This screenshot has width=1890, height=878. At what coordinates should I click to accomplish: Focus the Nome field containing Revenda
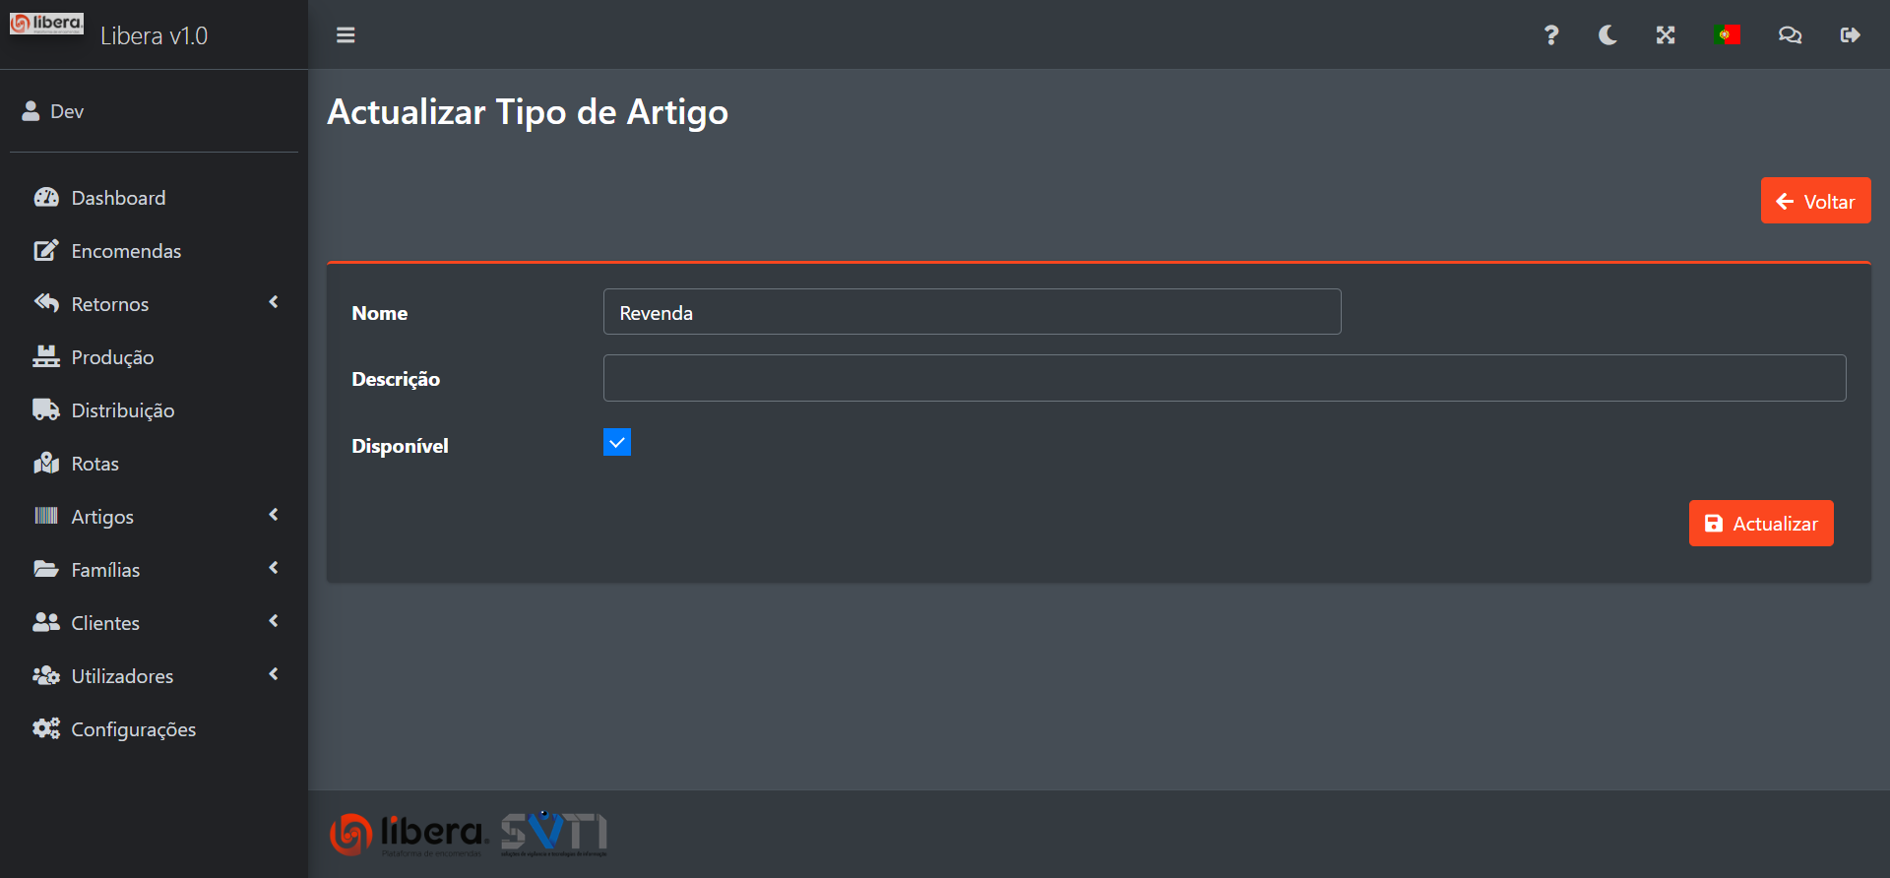point(972,312)
